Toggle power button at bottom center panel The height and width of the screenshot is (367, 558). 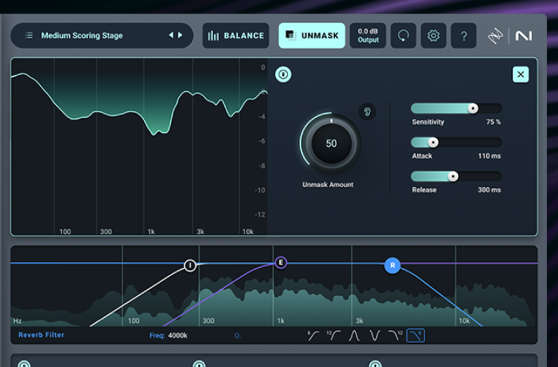(198, 363)
